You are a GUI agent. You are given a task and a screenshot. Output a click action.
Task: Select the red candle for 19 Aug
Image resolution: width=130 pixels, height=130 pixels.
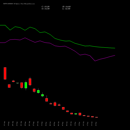click(9, 86)
